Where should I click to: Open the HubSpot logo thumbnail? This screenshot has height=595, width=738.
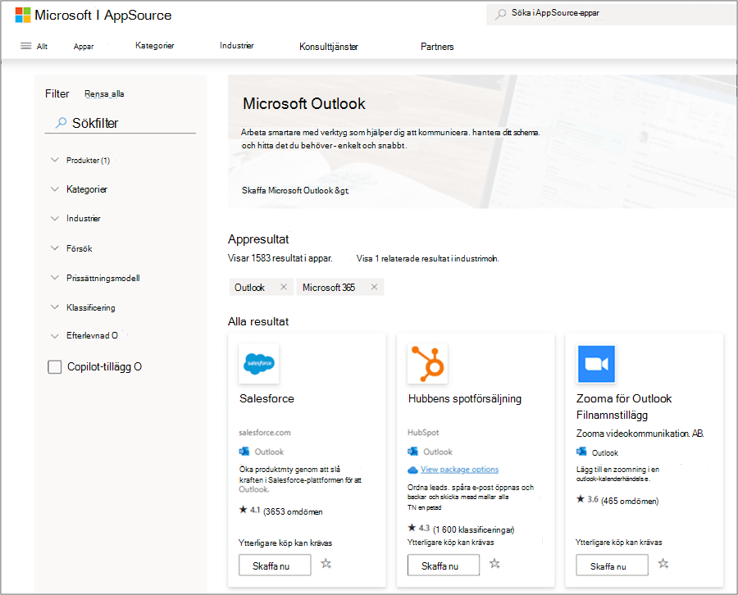(x=427, y=364)
